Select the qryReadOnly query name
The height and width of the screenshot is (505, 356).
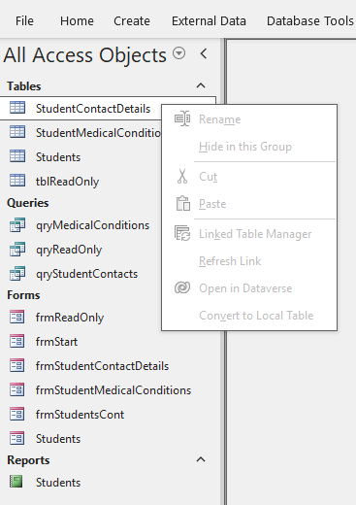[69, 250]
